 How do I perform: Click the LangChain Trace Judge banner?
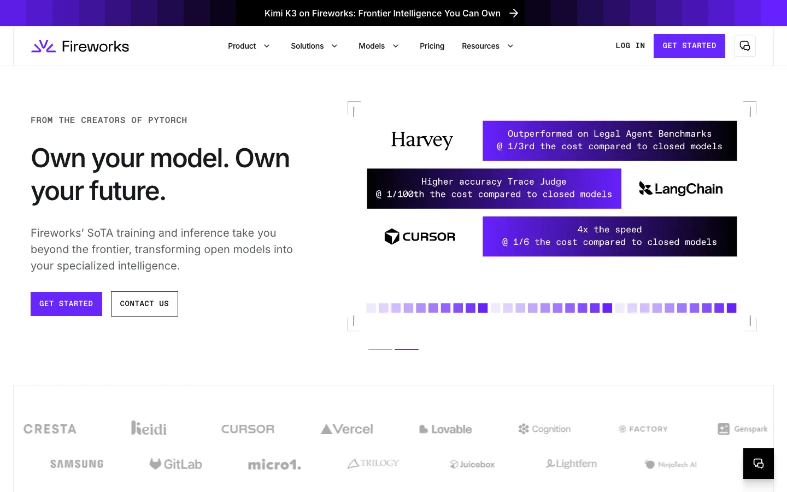(494, 189)
